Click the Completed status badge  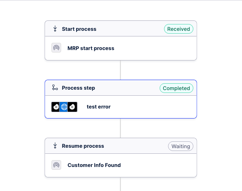pos(176,88)
